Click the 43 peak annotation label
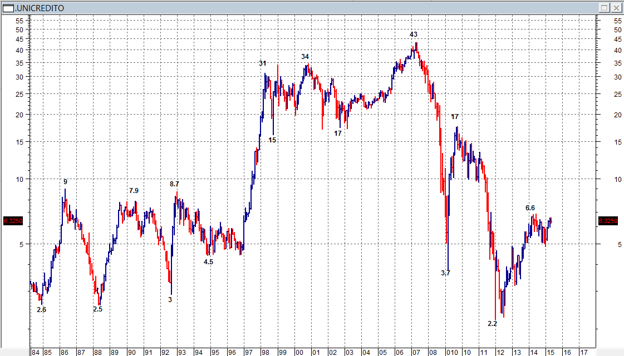Viewport: 624px width, 356px height. 414,34
